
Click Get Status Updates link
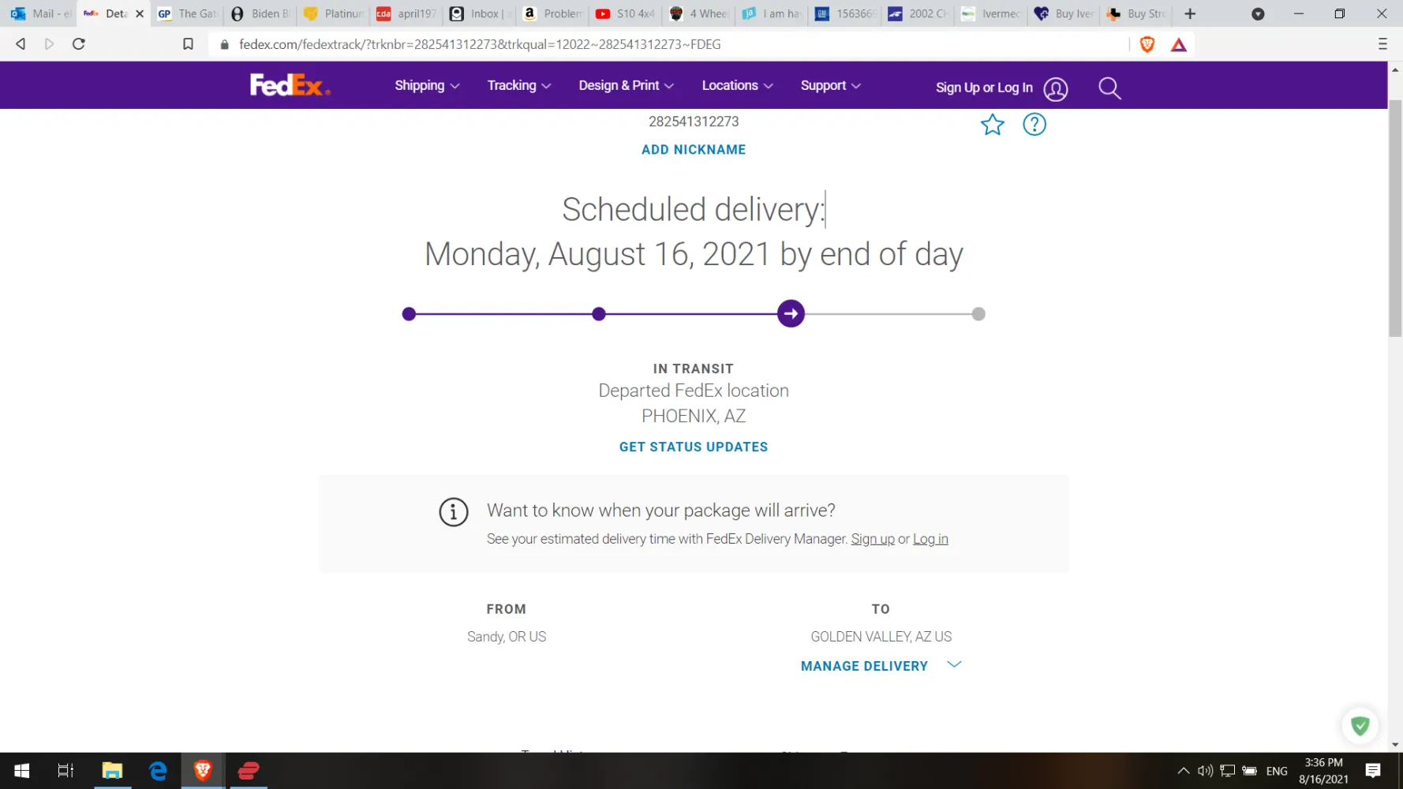[x=694, y=447]
